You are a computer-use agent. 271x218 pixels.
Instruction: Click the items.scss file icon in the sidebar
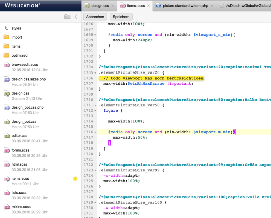(x=7, y=179)
